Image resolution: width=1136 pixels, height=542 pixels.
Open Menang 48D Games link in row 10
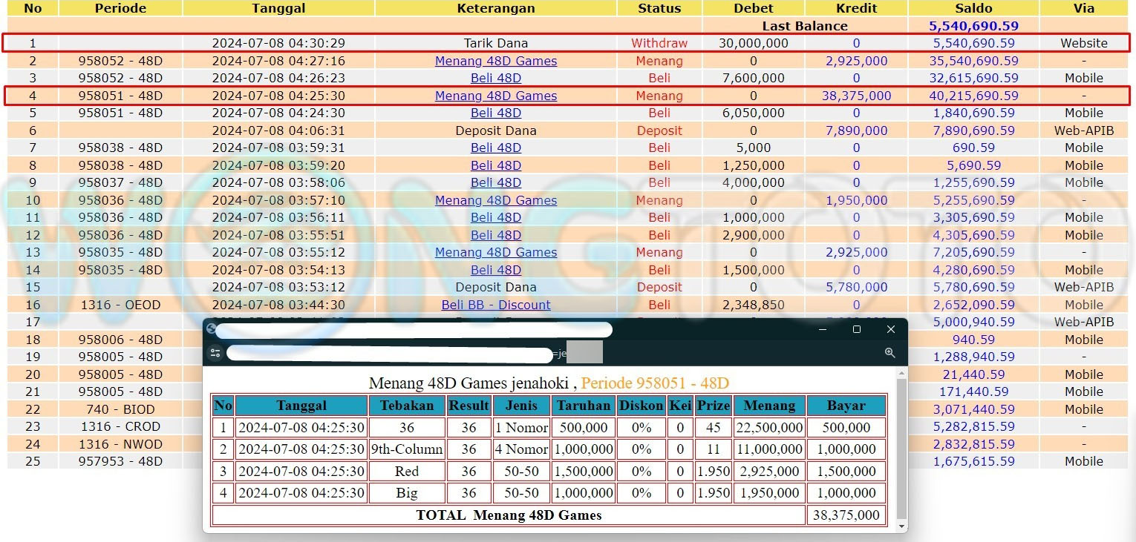[496, 200]
